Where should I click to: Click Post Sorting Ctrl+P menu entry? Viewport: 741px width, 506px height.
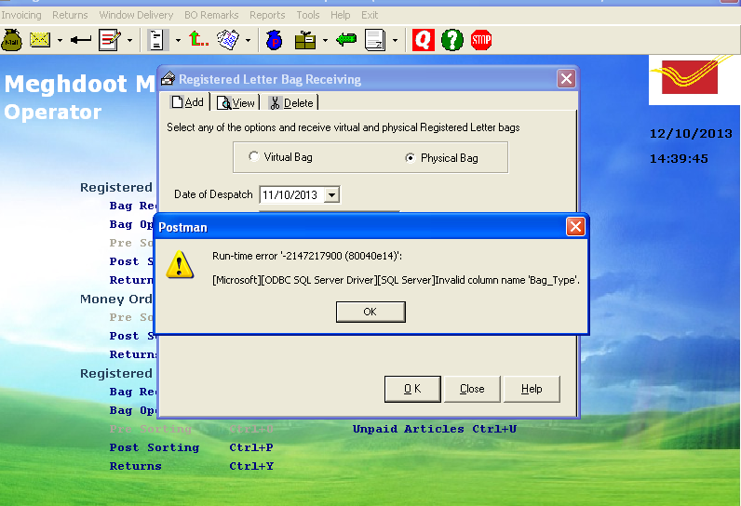coord(192,447)
